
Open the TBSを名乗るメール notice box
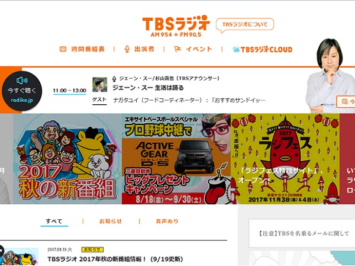(x=302, y=233)
